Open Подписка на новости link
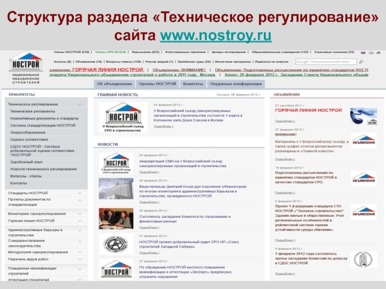The image size is (386, 289). point(272,62)
